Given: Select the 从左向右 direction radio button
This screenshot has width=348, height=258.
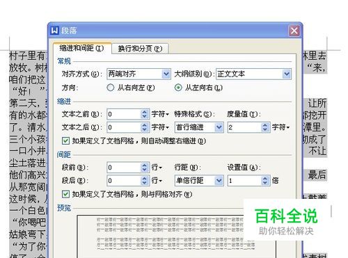Looking at the screenshot, I should [x=178, y=88].
